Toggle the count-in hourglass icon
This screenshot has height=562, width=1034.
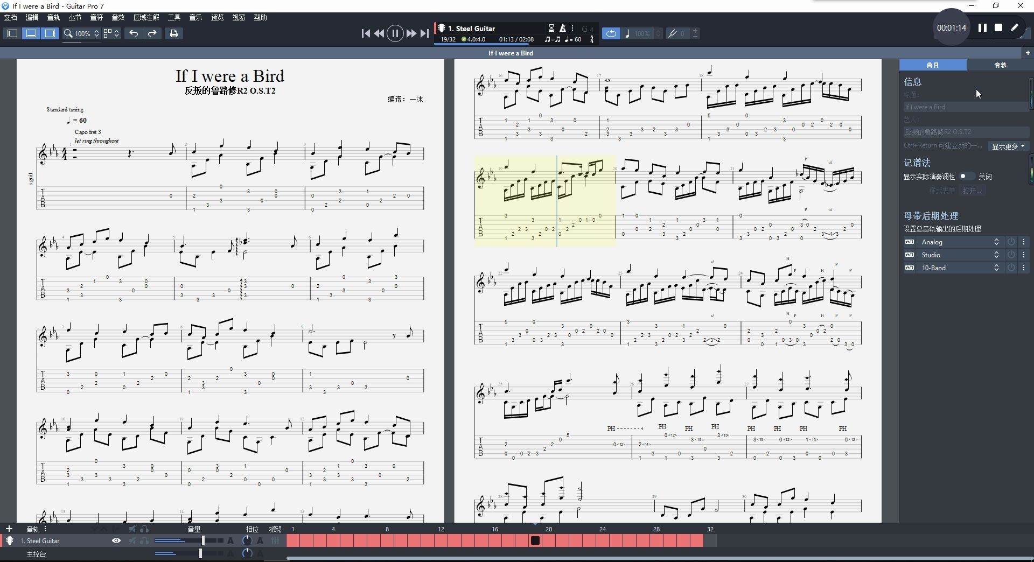(551, 28)
